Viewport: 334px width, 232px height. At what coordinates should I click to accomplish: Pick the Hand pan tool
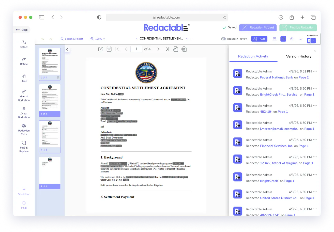pos(24,78)
